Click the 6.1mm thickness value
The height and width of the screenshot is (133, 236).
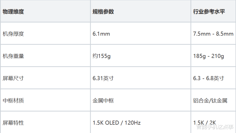pos(101,34)
